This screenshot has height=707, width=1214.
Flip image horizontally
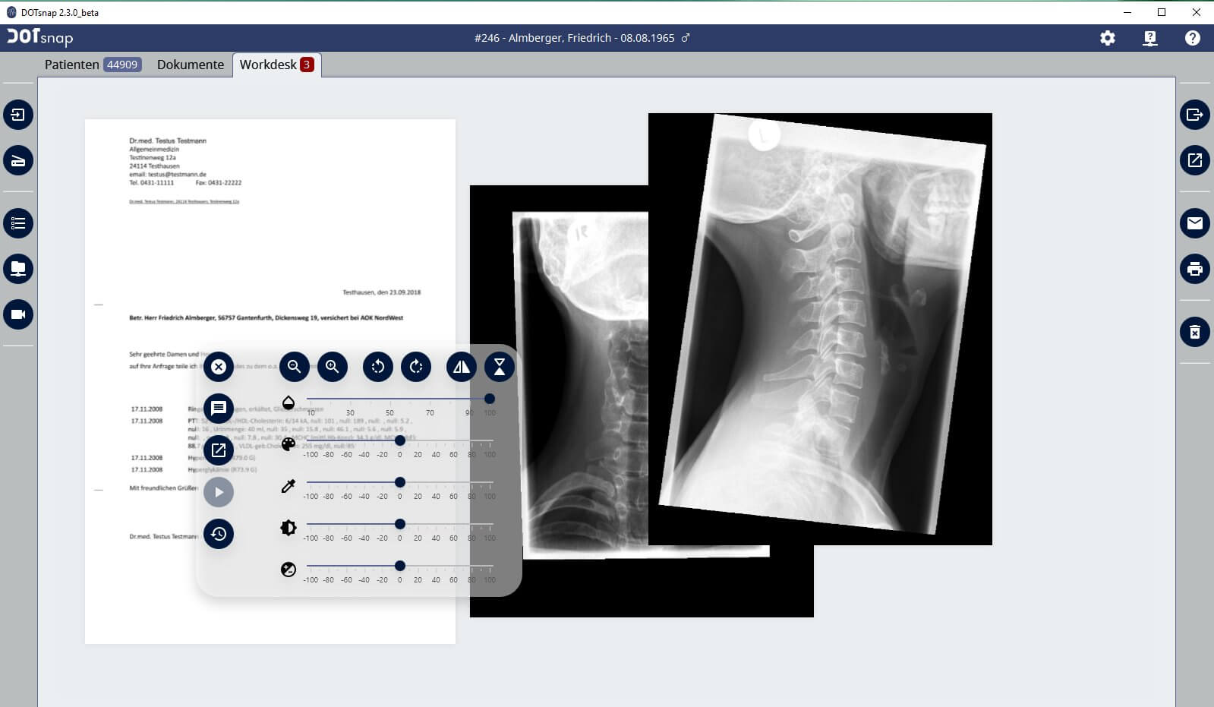tap(461, 367)
